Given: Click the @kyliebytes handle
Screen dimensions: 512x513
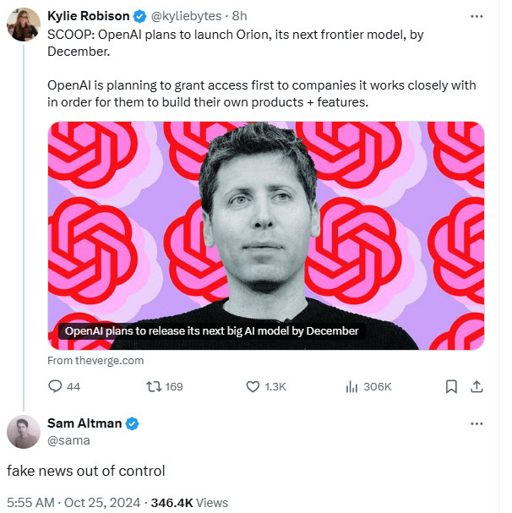Looking at the screenshot, I should 188,16.
